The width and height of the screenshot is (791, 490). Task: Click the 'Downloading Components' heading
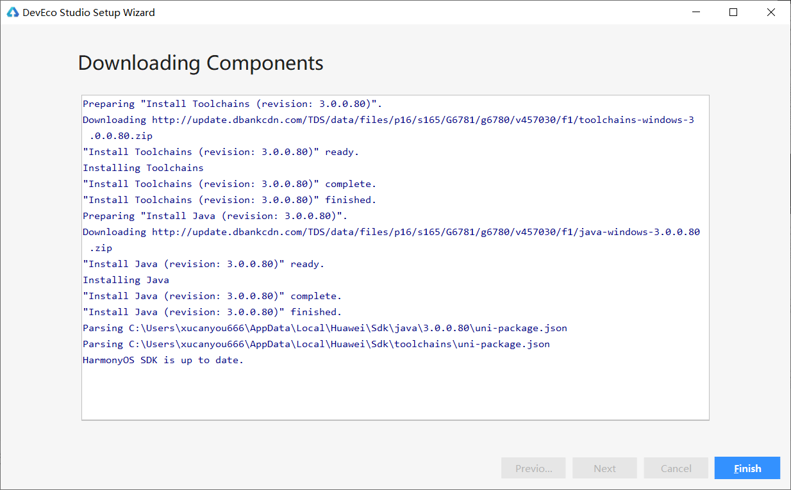(201, 63)
